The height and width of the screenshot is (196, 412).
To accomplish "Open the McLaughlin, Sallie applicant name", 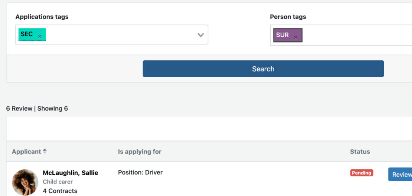I will click(x=71, y=173).
